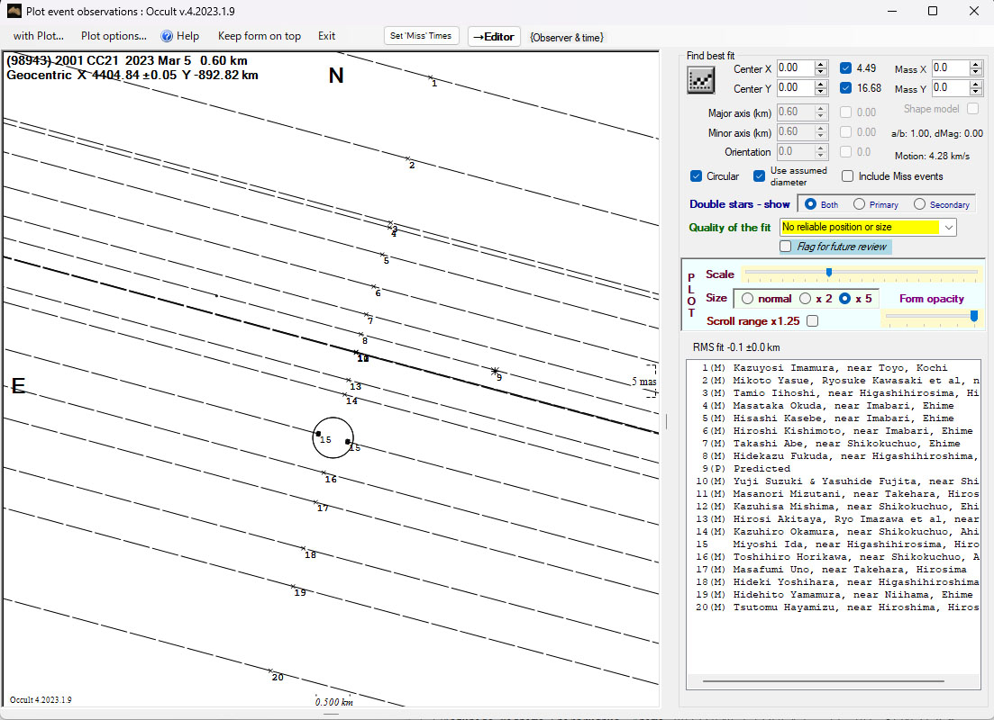Increase Center X using up spinner arrow
Image resolution: width=994 pixels, height=720 pixels.
820,65
